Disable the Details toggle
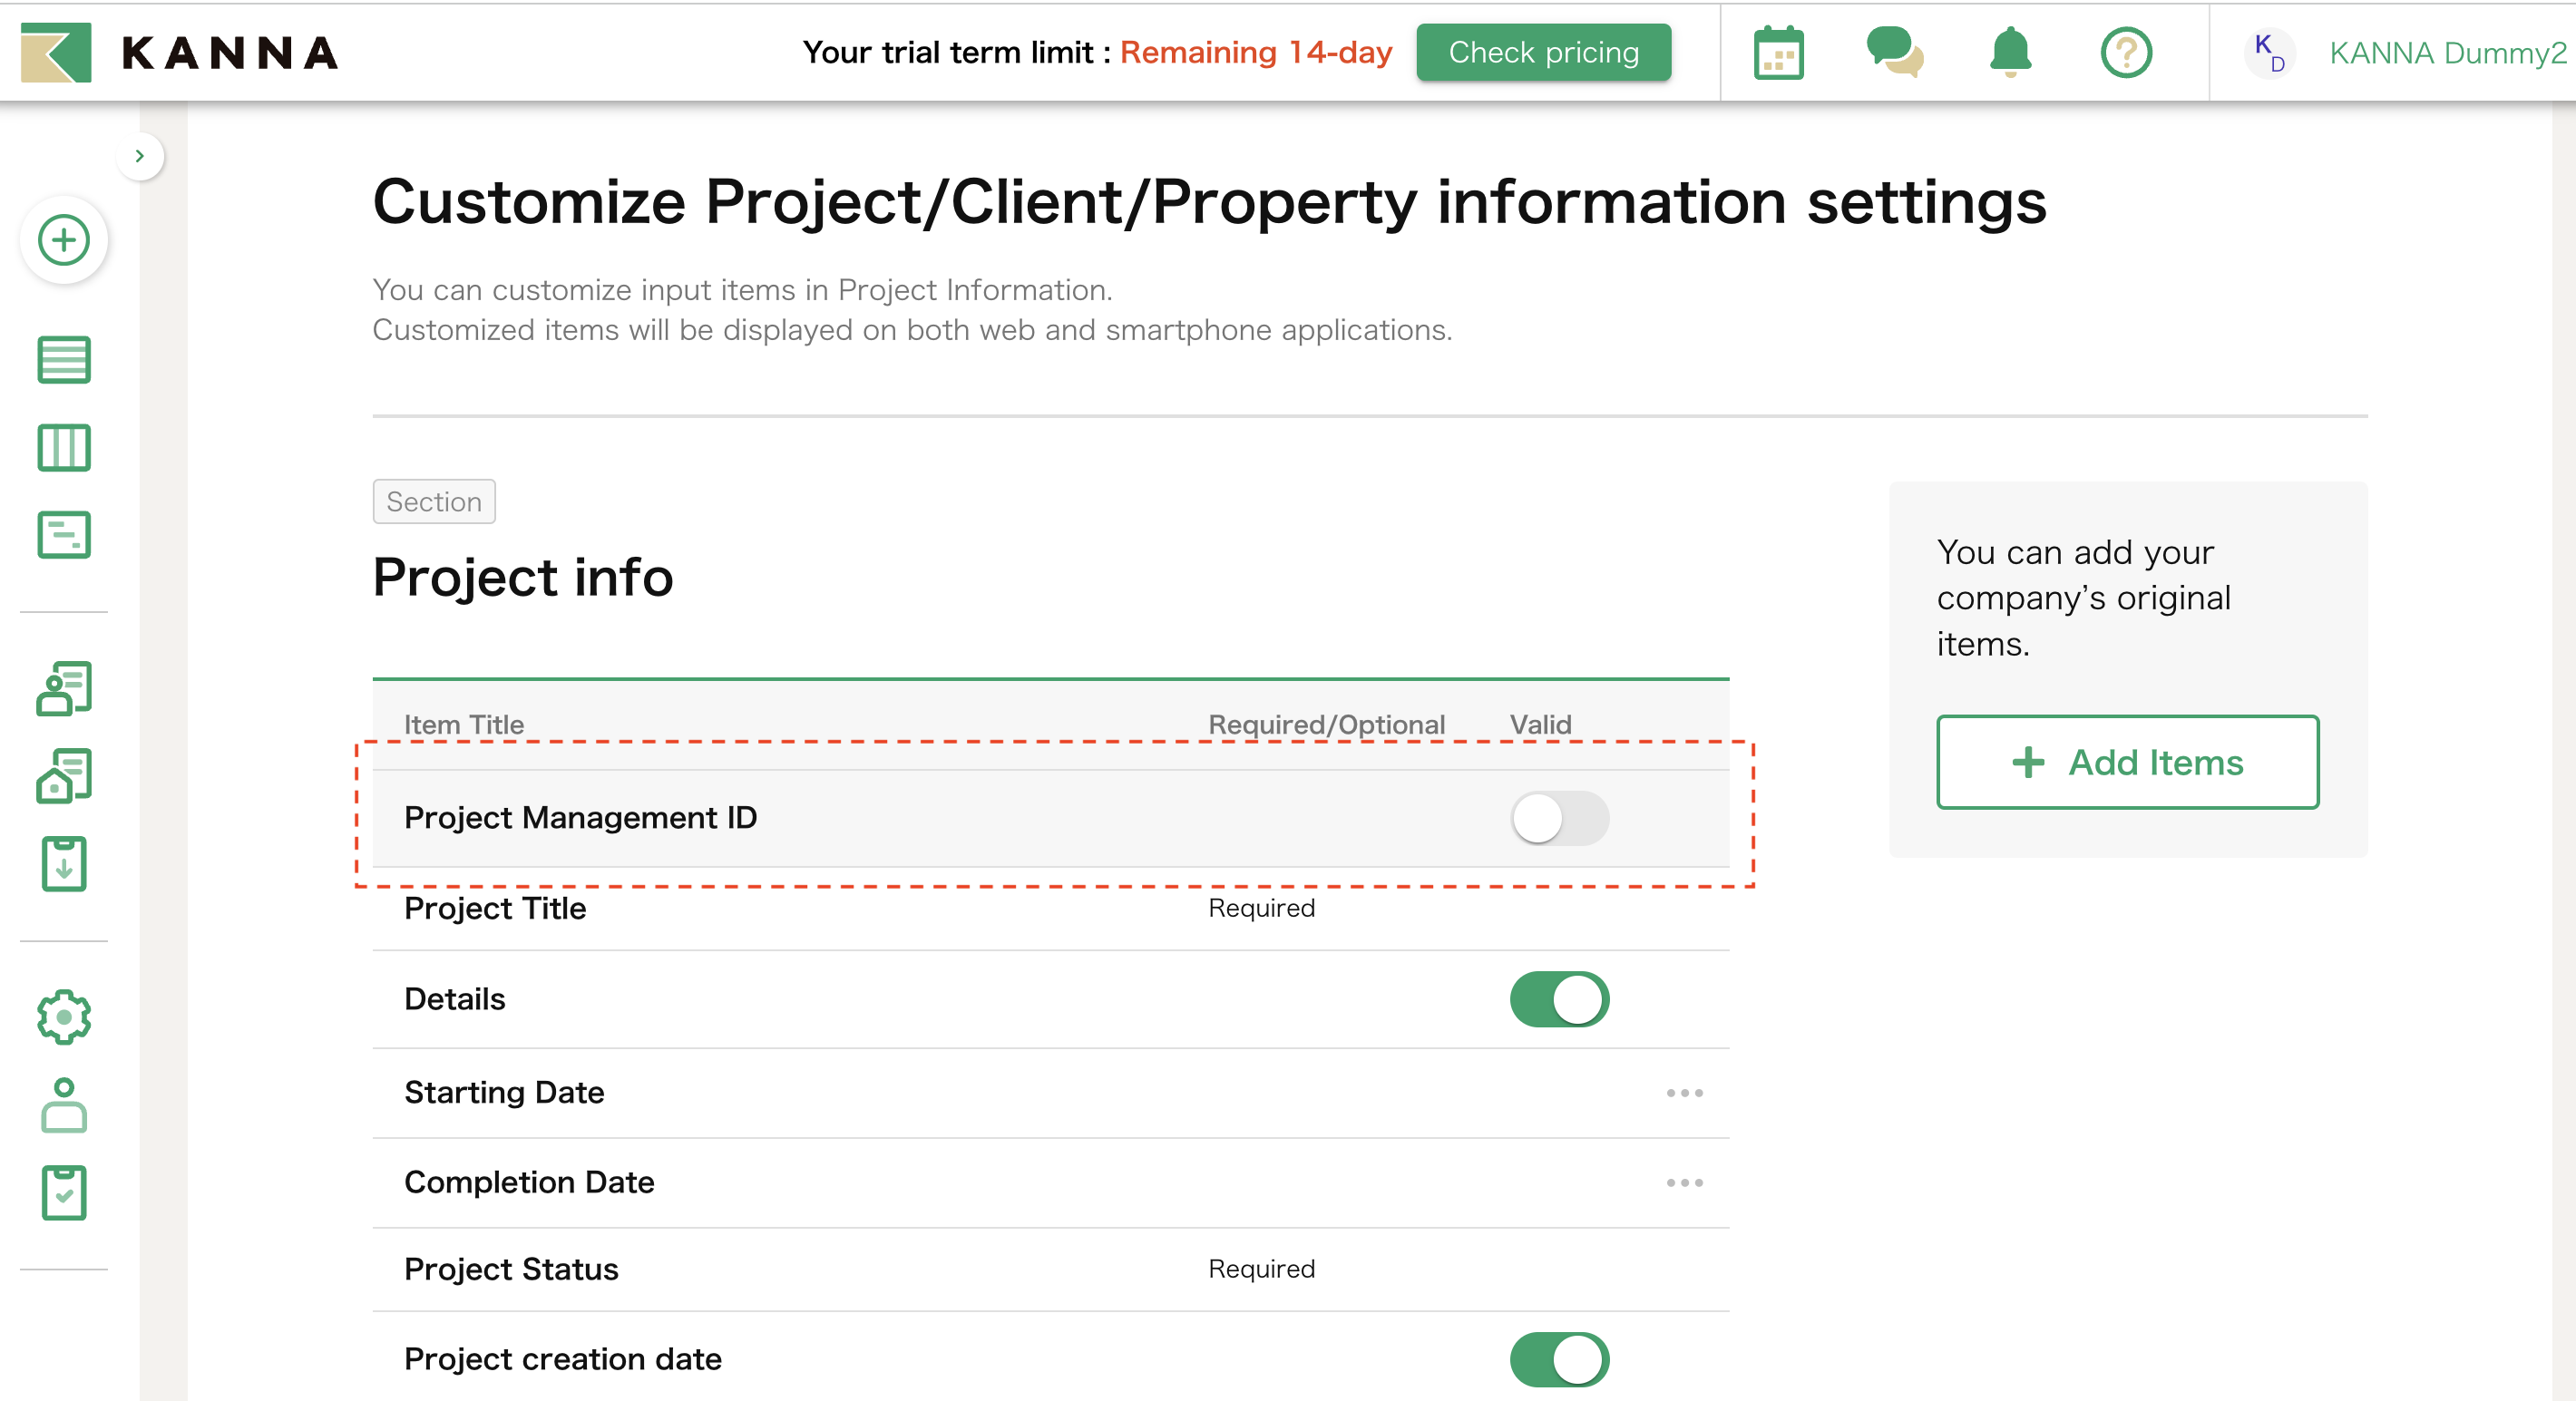Viewport: 2576px width, 1401px height. (x=1561, y=999)
